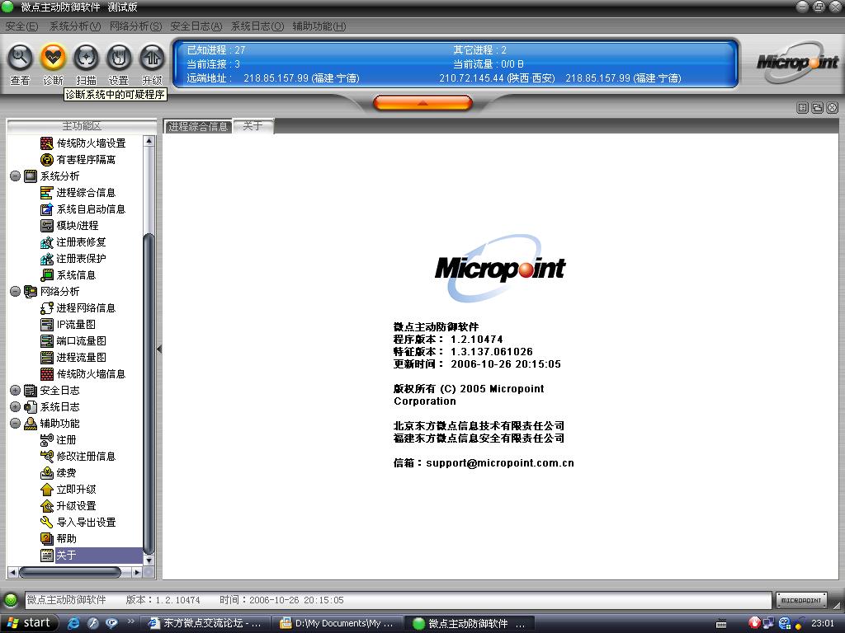This screenshot has width=845, height=633.
Task: Collapse the 网络分析 tree node
Action: [15, 291]
